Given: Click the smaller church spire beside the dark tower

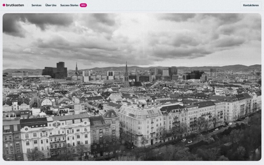Looking at the screenshot, I should pos(77,69).
